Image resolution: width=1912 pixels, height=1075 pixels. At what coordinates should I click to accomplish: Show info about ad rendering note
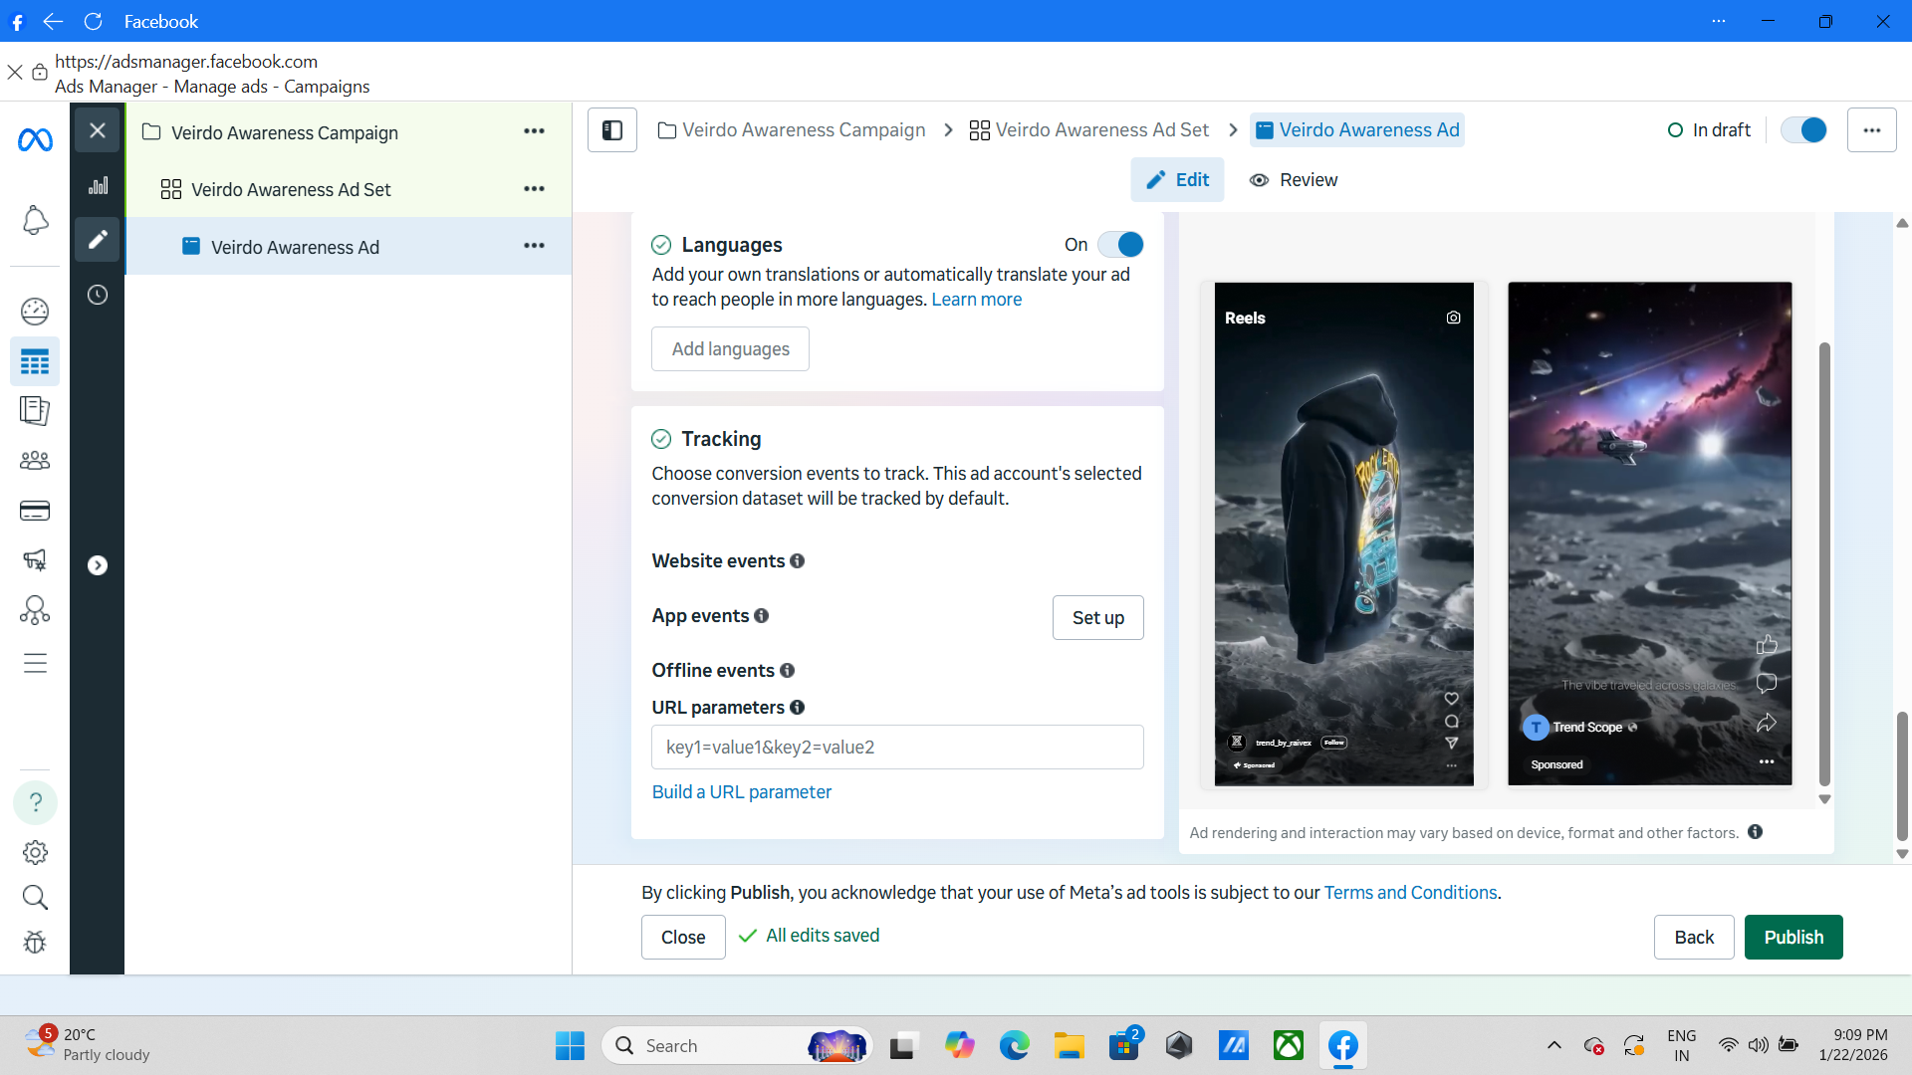[1755, 832]
